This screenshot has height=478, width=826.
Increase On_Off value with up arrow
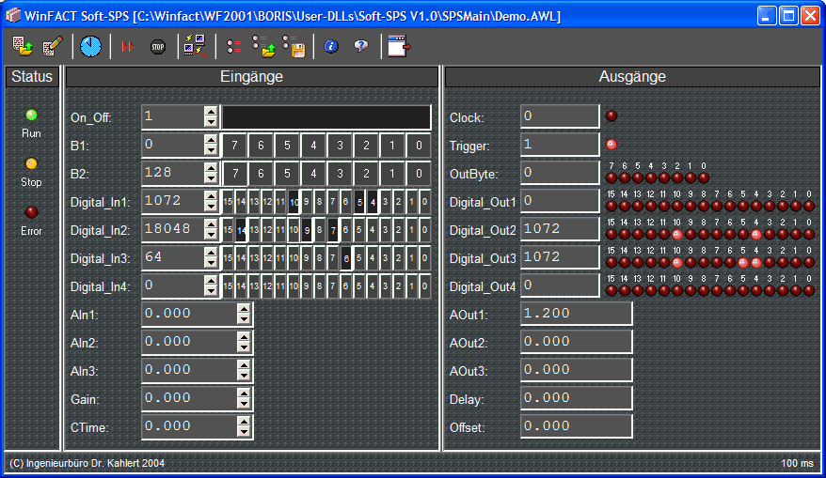click(211, 111)
